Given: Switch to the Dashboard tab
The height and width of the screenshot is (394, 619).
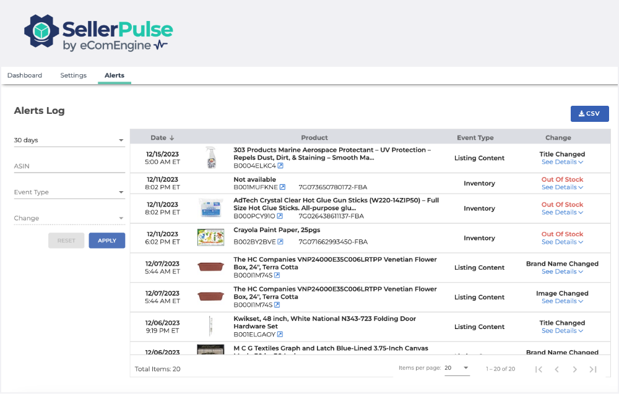Looking at the screenshot, I should coord(25,75).
